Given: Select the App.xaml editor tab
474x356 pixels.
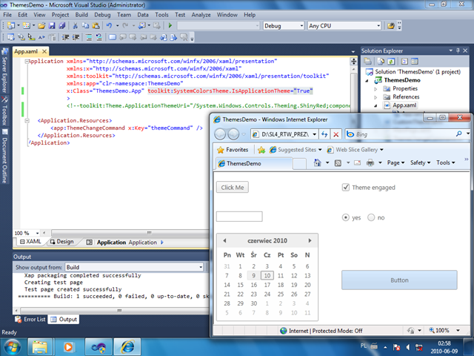Looking at the screenshot, I should tap(30, 51).
